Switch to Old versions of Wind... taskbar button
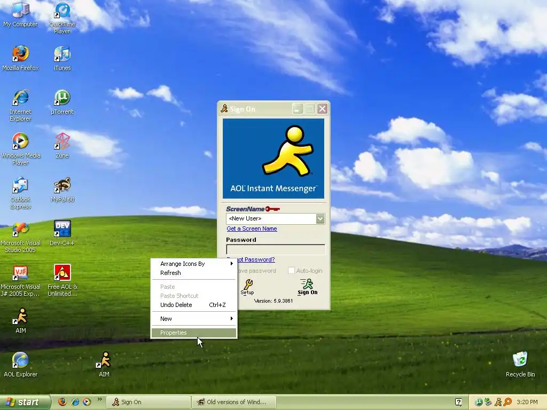 (x=234, y=402)
